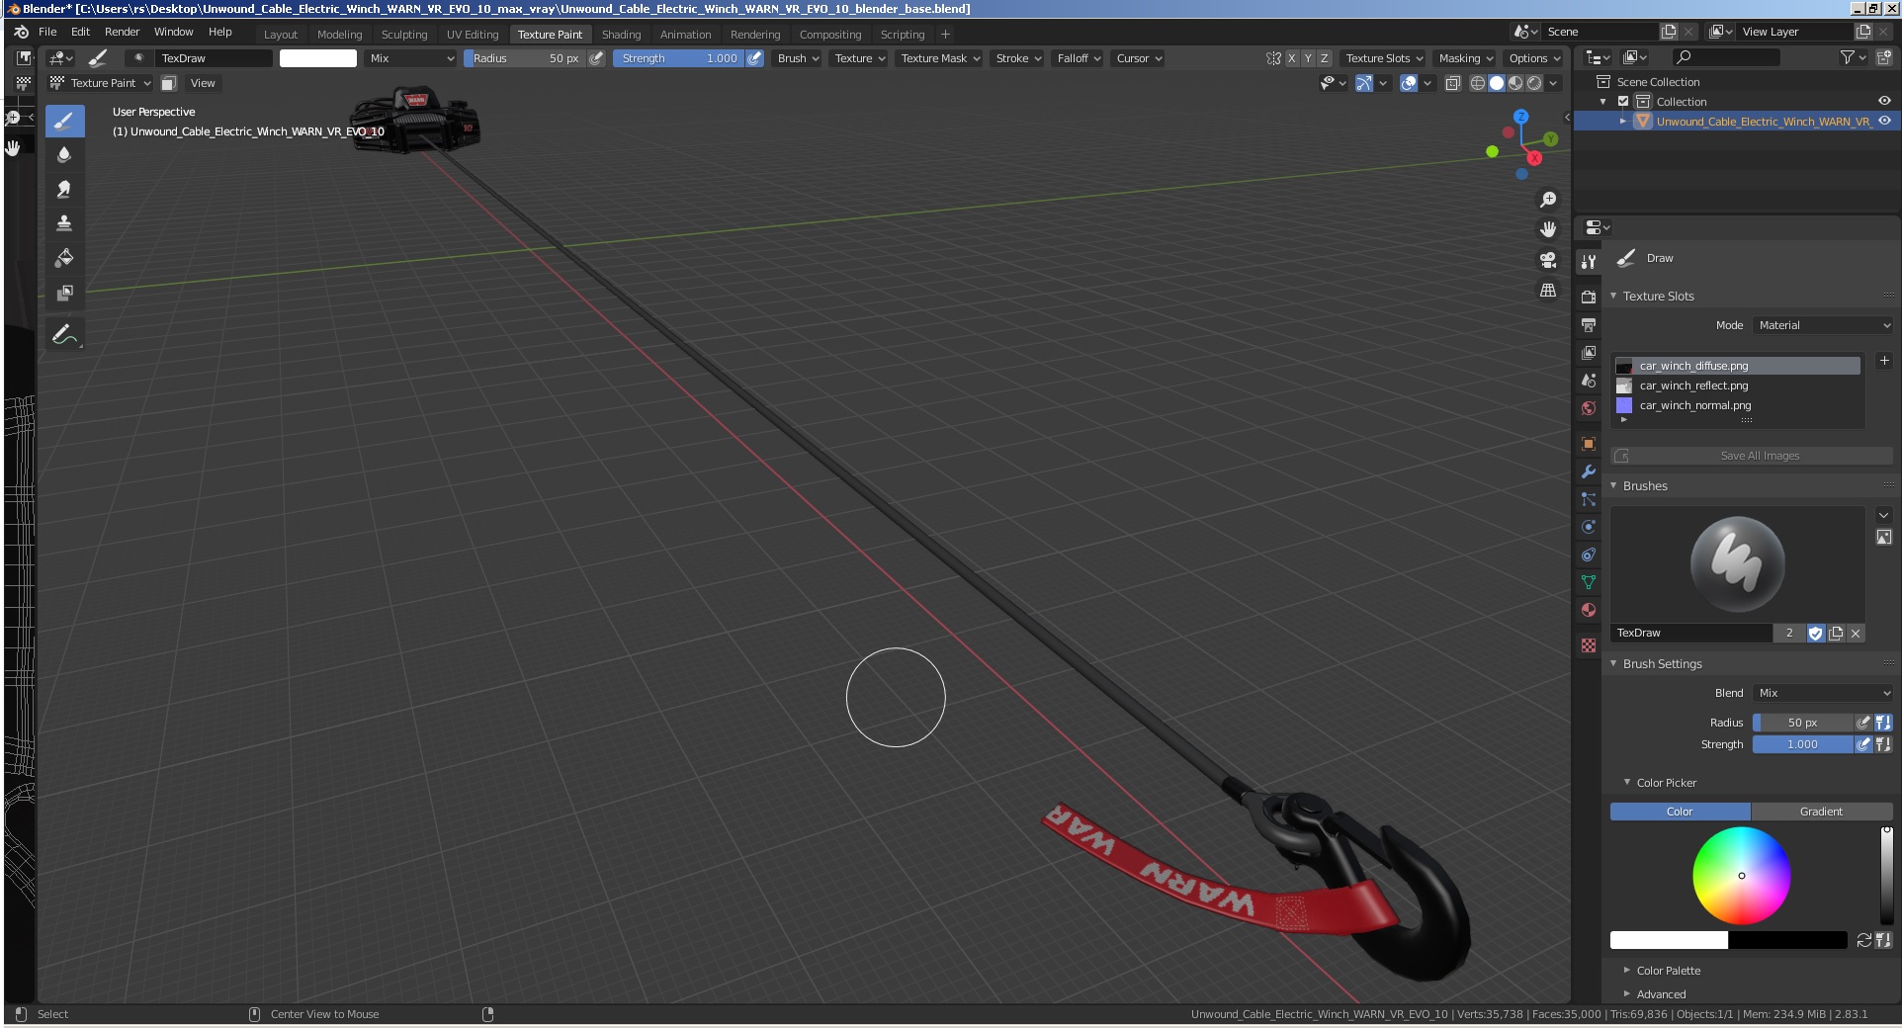
Task: Open Object Data properties tab
Action: click(1589, 582)
